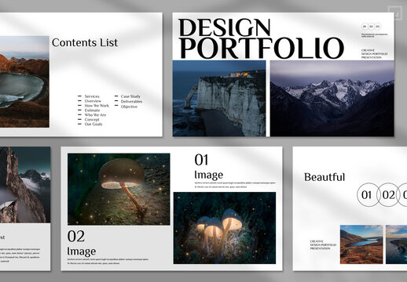This screenshot has width=407, height=282.
Task: Click the '01' number above the upper 'Image' heading
Action: click(201, 160)
